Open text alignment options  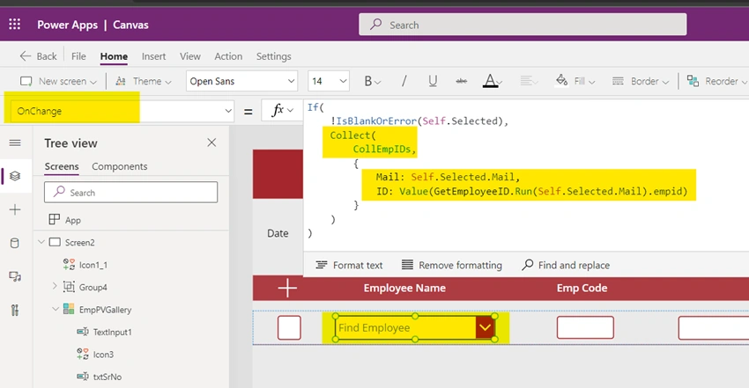529,81
